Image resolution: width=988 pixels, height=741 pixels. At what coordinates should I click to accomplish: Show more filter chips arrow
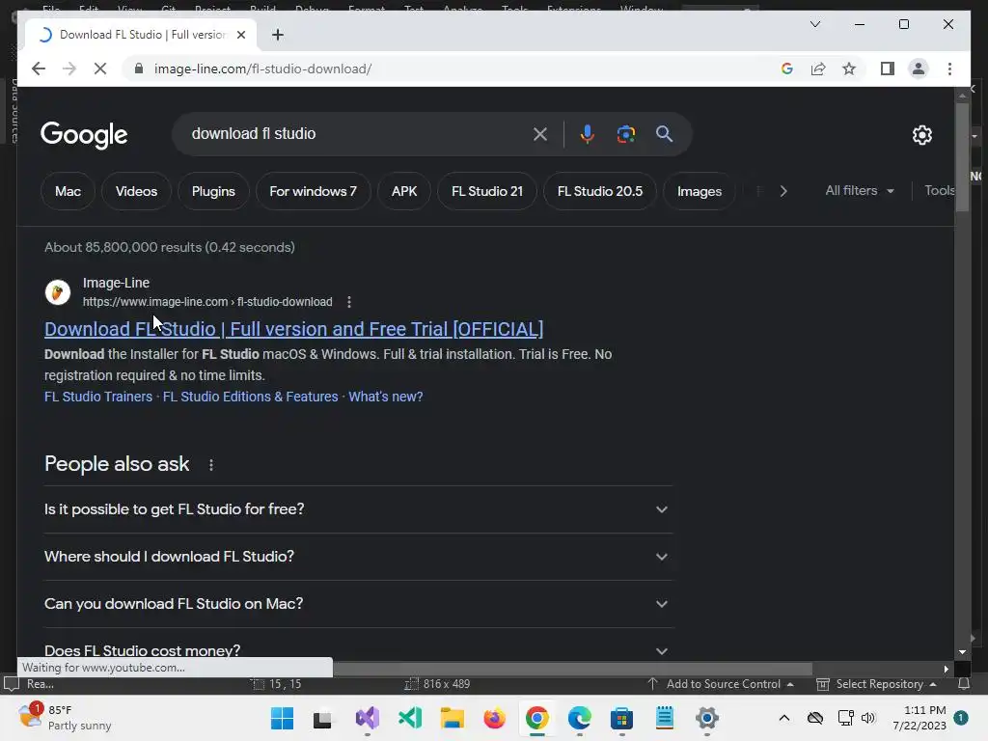coord(783,191)
